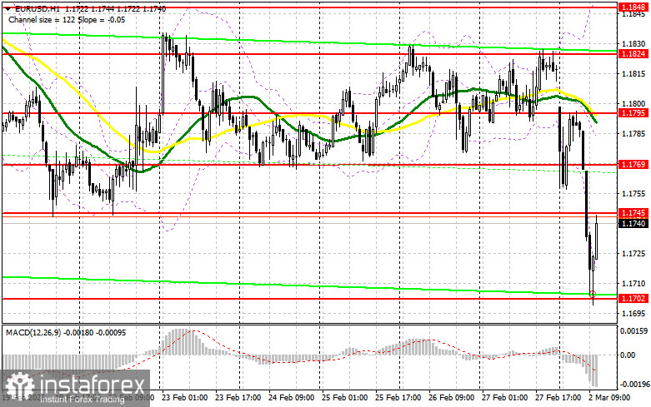Screen dimensions: 651x407
Task: Click the '25 Feb 01:00' time axis label
Action: tap(344, 398)
